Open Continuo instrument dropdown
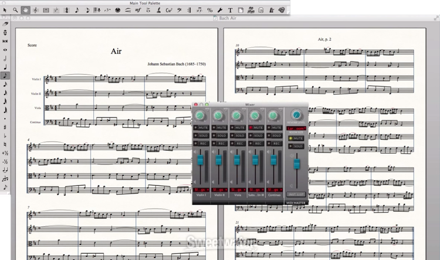The width and height of the screenshot is (440, 260). (x=275, y=190)
